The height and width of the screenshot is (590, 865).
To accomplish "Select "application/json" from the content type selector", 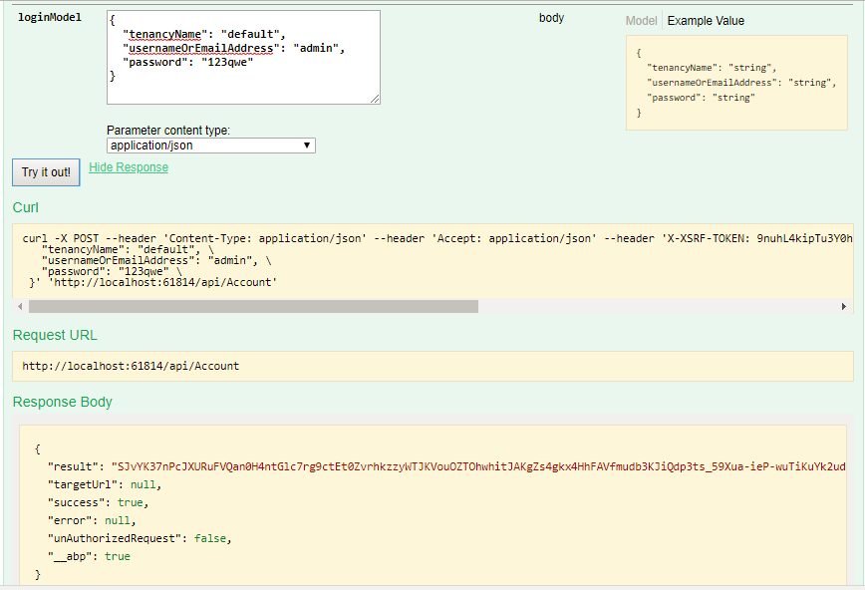I will 210,145.
